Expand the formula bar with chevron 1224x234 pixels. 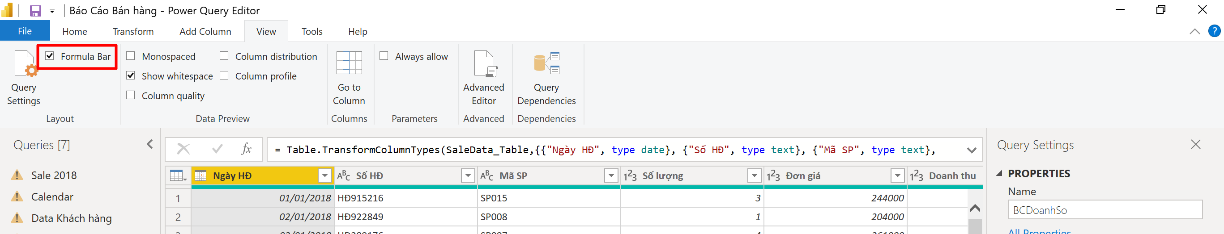(x=972, y=150)
